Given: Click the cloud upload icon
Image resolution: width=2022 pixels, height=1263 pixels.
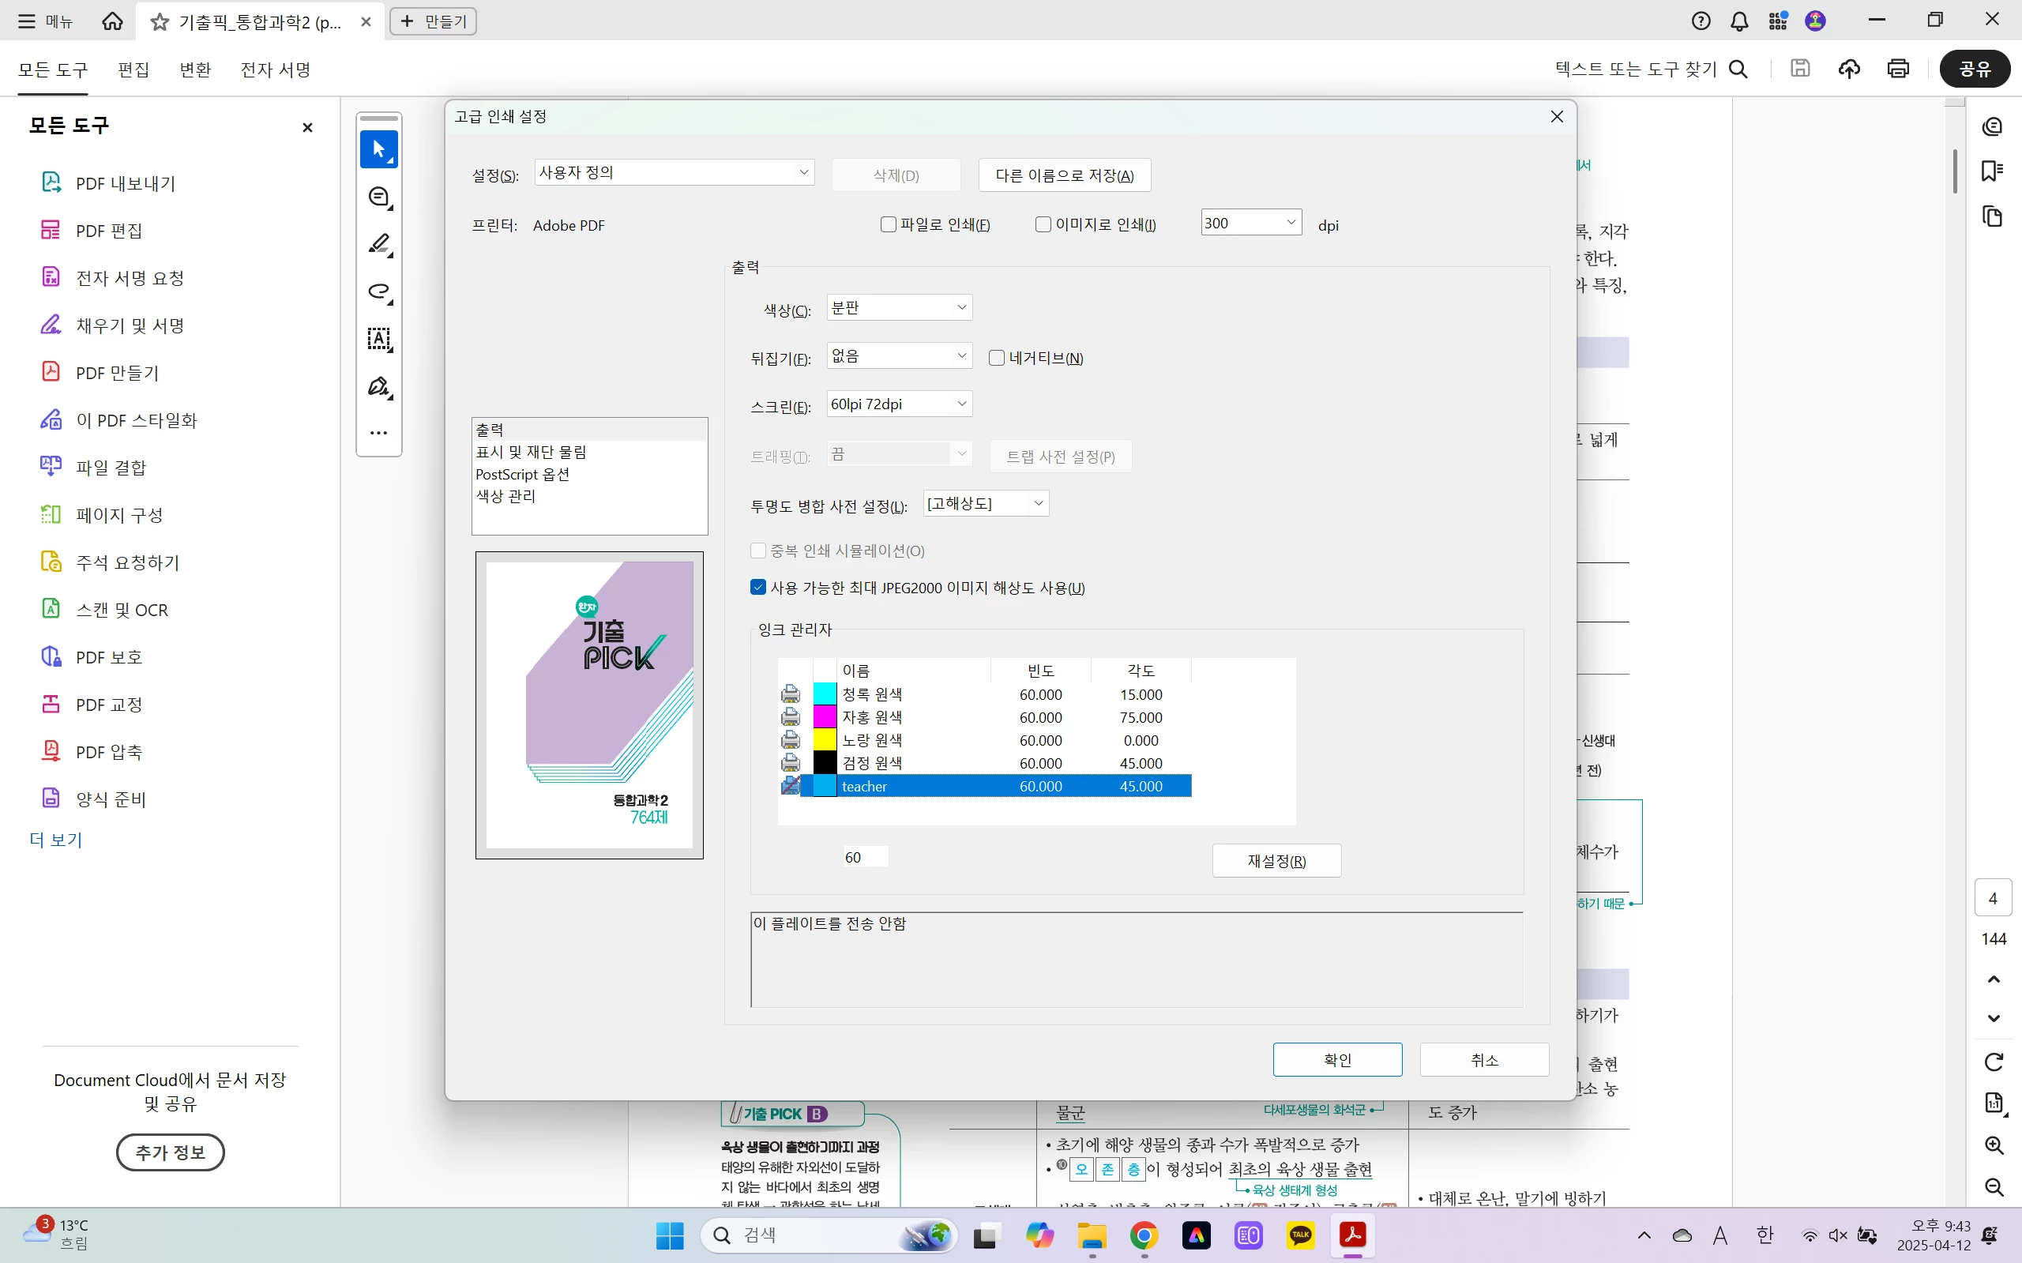Looking at the screenshot, I should pos(1849,69).
